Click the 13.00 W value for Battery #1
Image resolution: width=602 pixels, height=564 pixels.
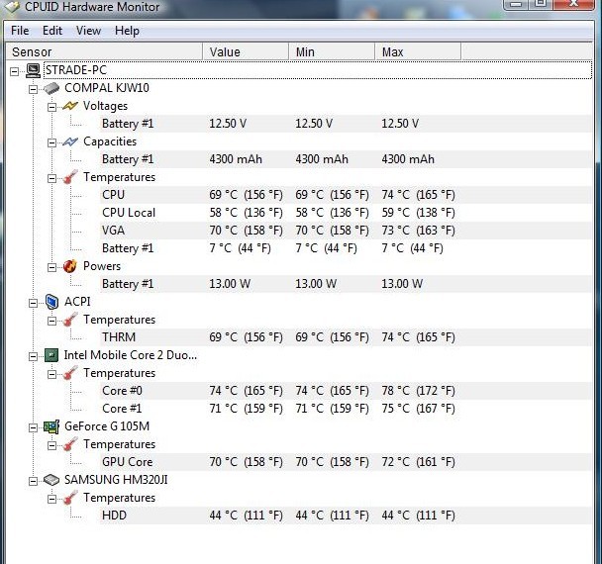230,284
